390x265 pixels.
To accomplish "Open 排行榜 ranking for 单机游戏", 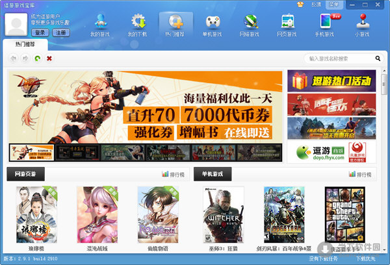I will pos(360,175).
